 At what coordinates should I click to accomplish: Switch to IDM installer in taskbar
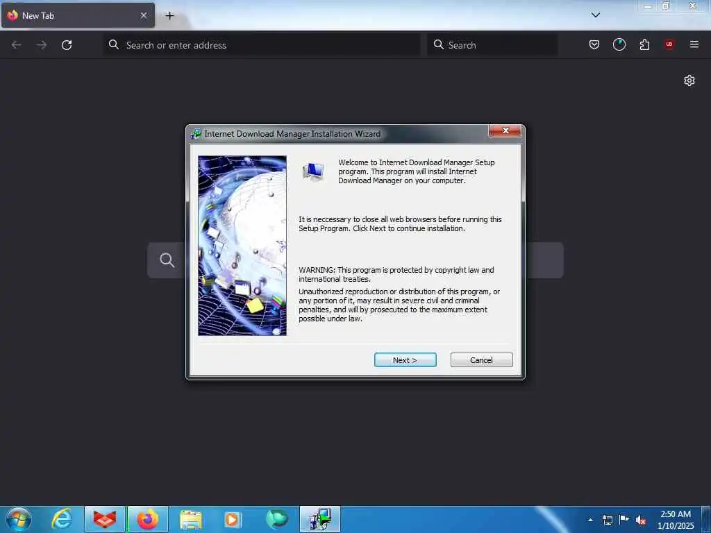click(x=320, y=519)
